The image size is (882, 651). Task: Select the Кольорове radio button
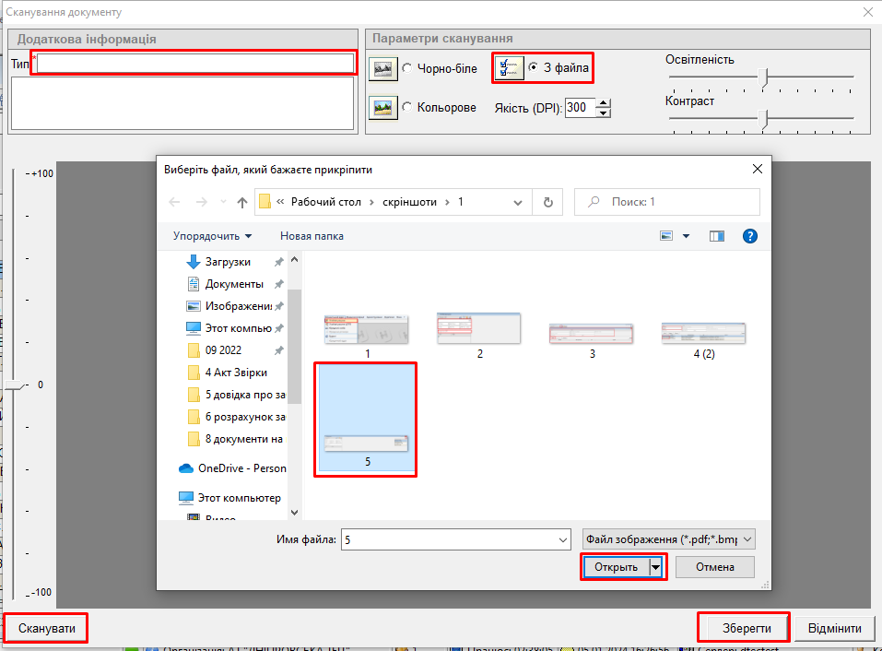[407, 108]
